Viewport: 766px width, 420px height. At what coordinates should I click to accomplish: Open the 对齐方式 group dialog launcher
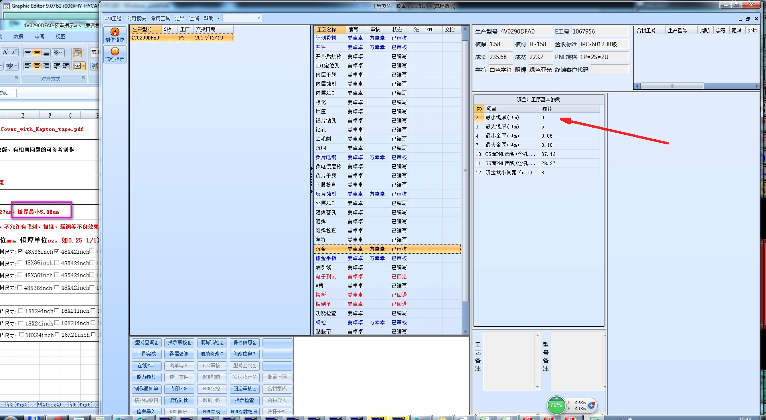point(83,78)
